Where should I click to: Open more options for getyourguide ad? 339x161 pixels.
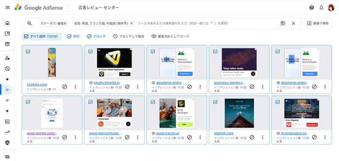138,137
